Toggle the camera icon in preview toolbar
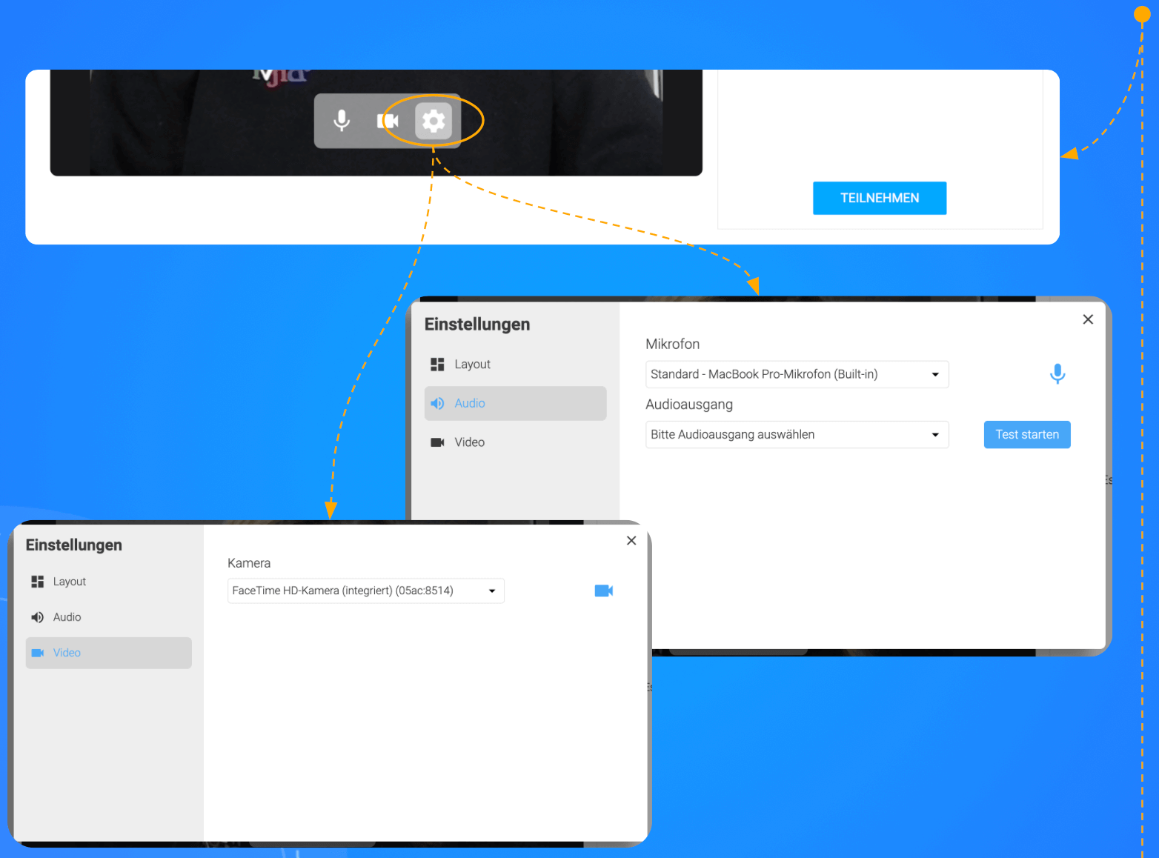 pos(387,121)
